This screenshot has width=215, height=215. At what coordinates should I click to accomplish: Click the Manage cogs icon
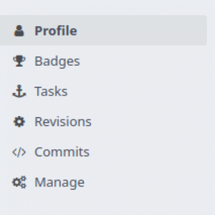(19, 182)
